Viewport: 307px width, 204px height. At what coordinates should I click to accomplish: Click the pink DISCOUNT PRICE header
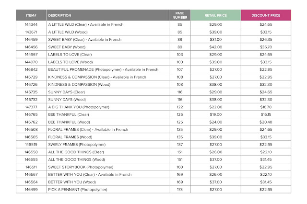265,15
